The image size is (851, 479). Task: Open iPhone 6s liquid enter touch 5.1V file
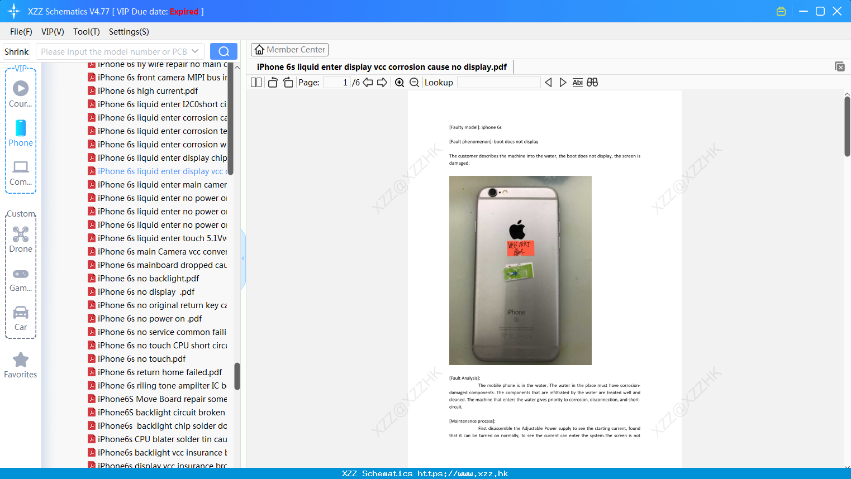point(157,238)
